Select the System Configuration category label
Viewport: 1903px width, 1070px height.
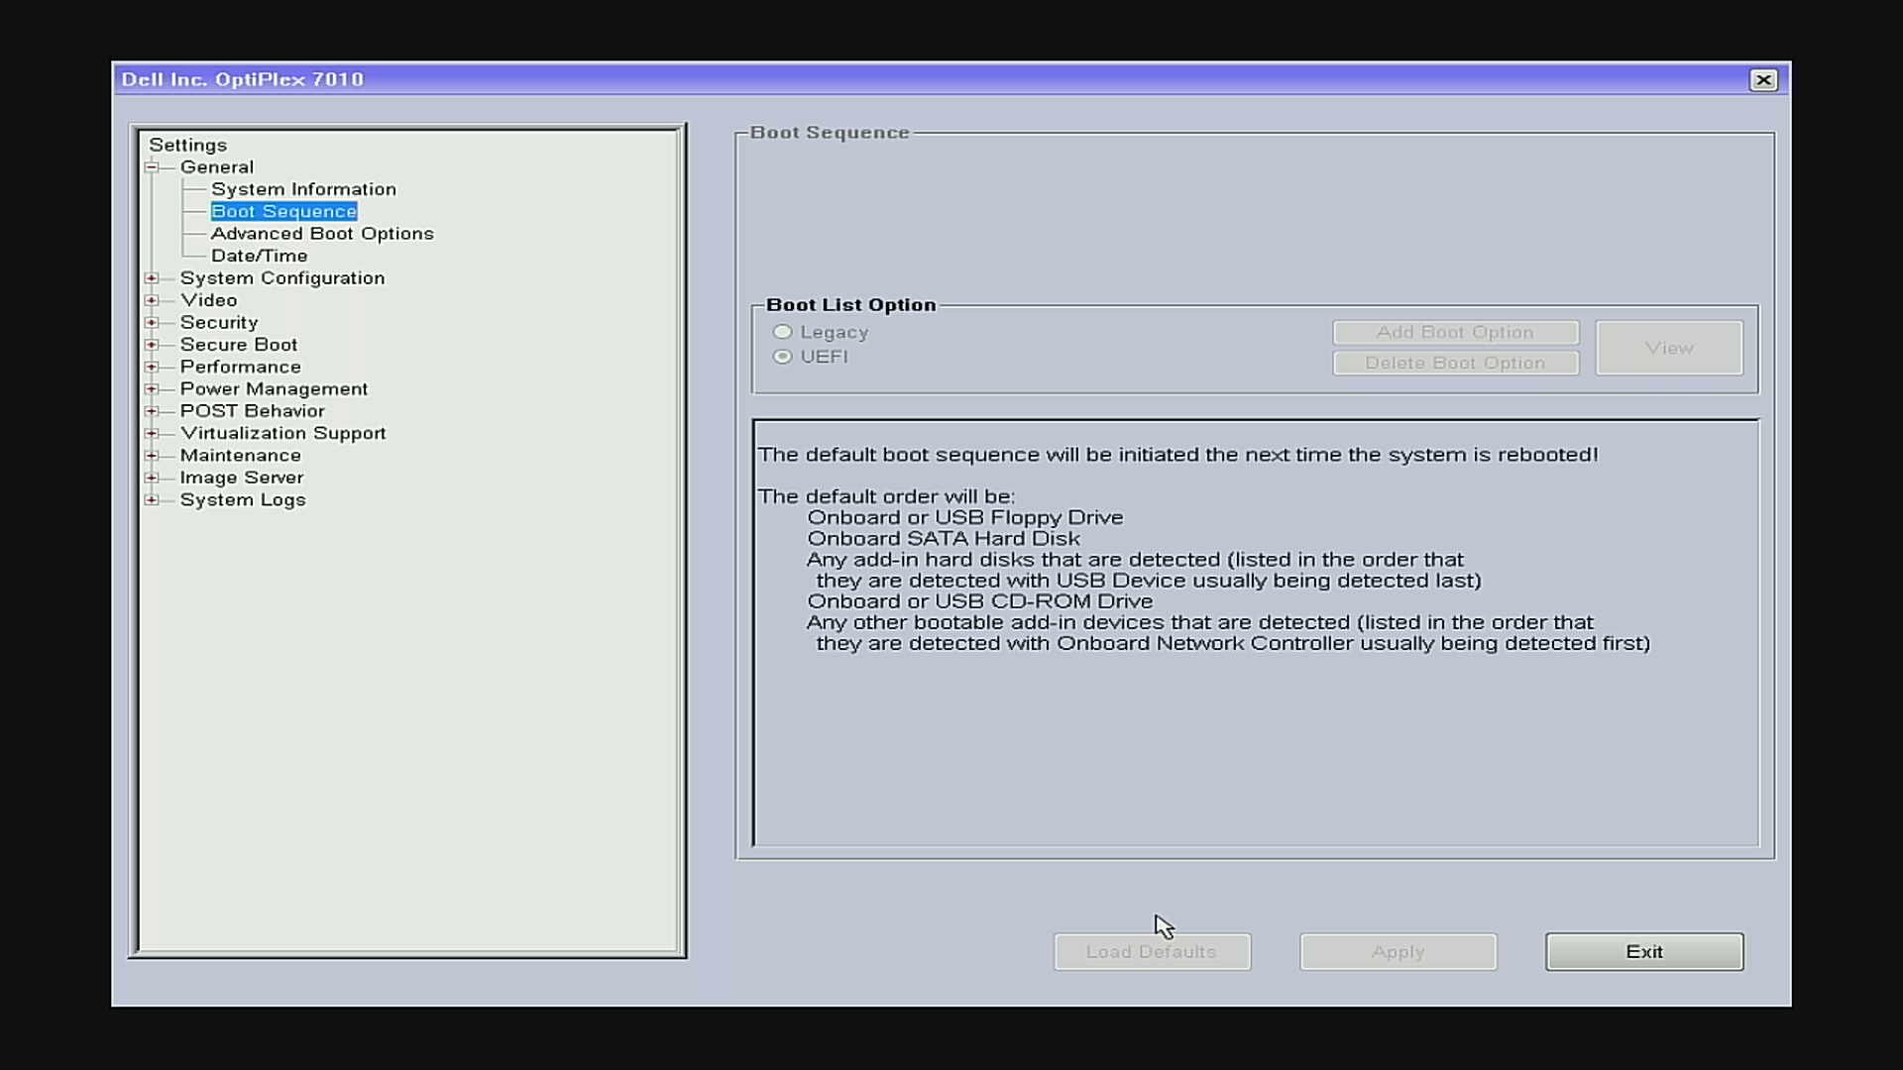(282, 278)
